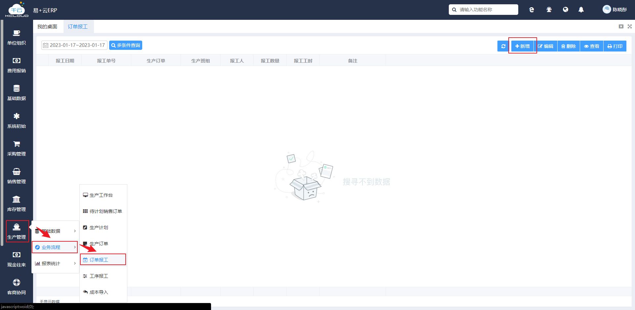Open the 单位组织 sidebar module

[17, 38]
